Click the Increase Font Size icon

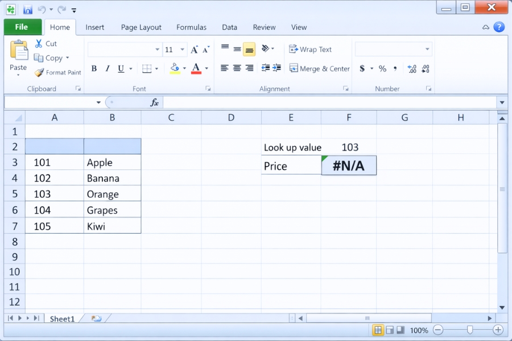point(195,50)
